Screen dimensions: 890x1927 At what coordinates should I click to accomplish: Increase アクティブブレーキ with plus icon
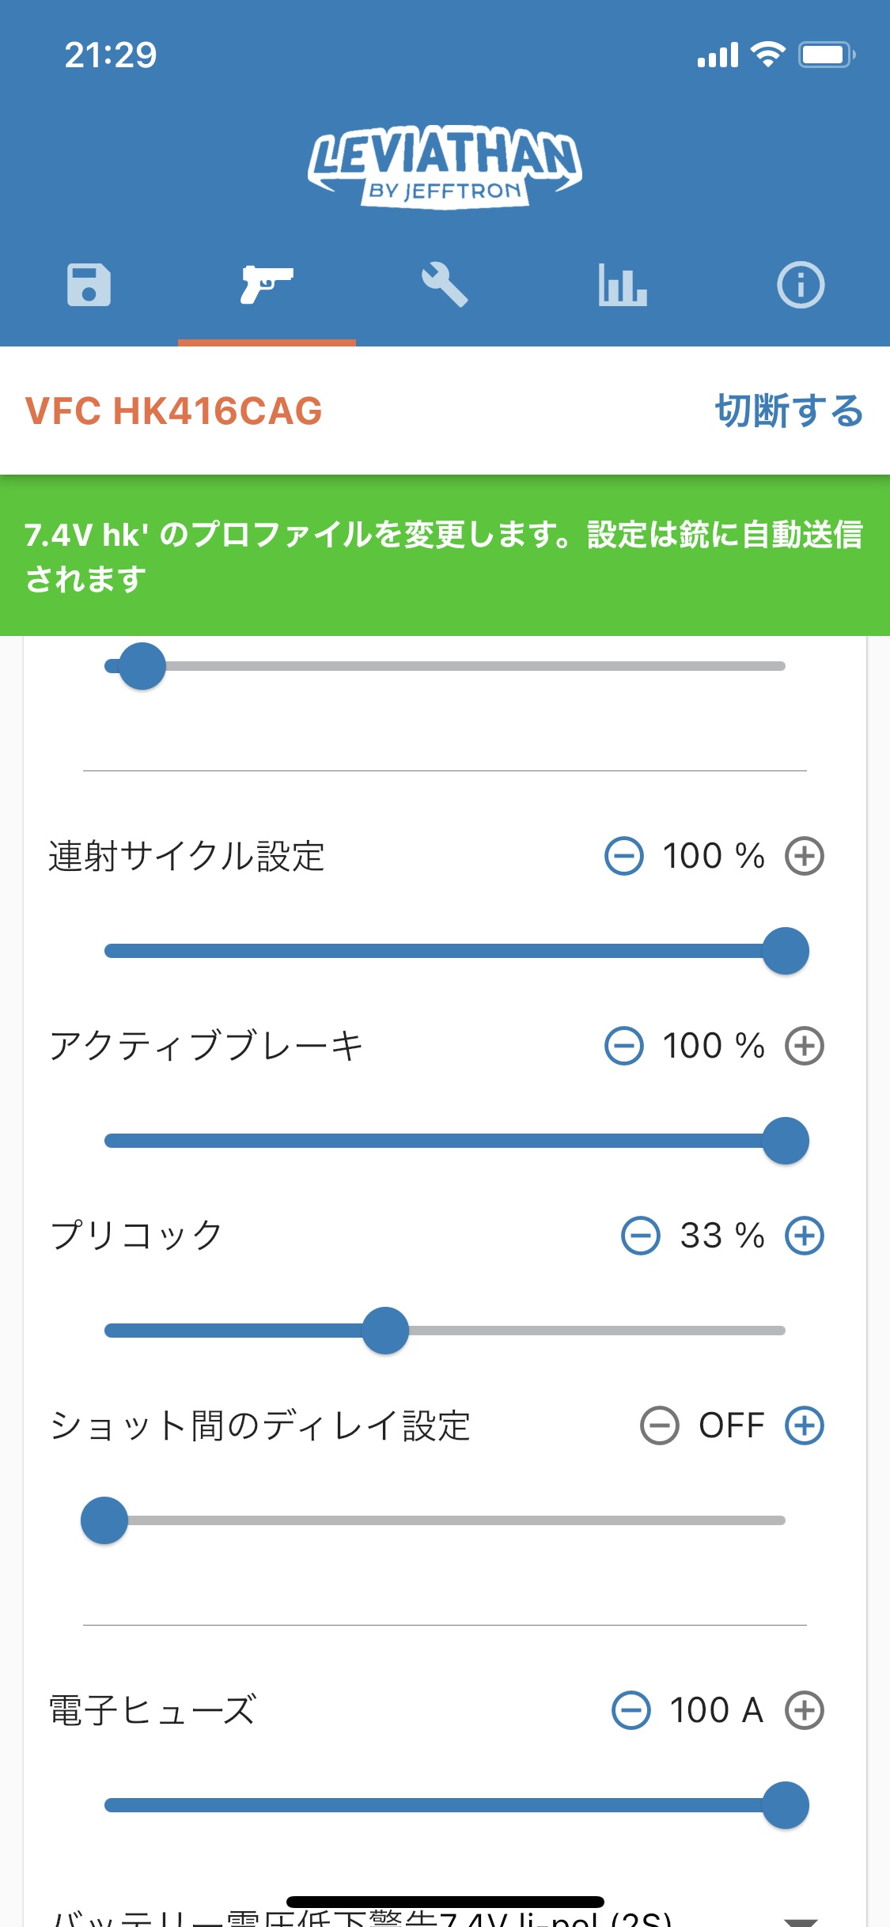click(805, 1046)
